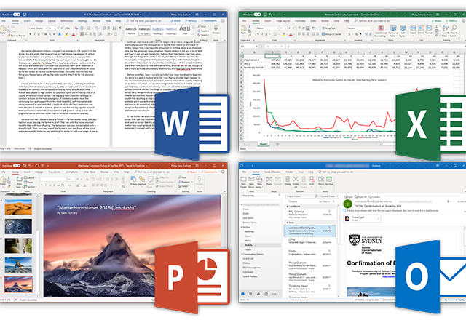Open the Transitions tab in PowerPoint
This screenshot has width=466, height=320.
[x=54, y=172]
